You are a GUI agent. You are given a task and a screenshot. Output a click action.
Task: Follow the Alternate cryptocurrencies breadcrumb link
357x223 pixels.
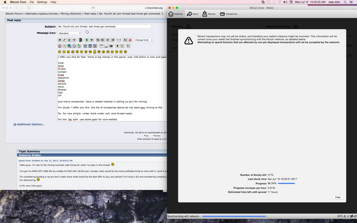point(42,14)
